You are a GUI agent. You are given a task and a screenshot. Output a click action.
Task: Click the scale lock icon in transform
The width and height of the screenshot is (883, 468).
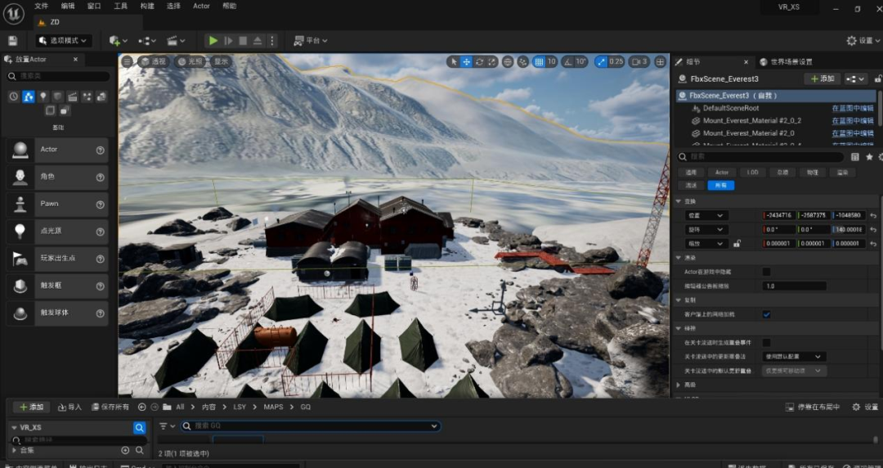tap(737, 243)
